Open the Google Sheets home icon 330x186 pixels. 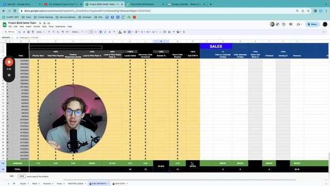[5, 24]
